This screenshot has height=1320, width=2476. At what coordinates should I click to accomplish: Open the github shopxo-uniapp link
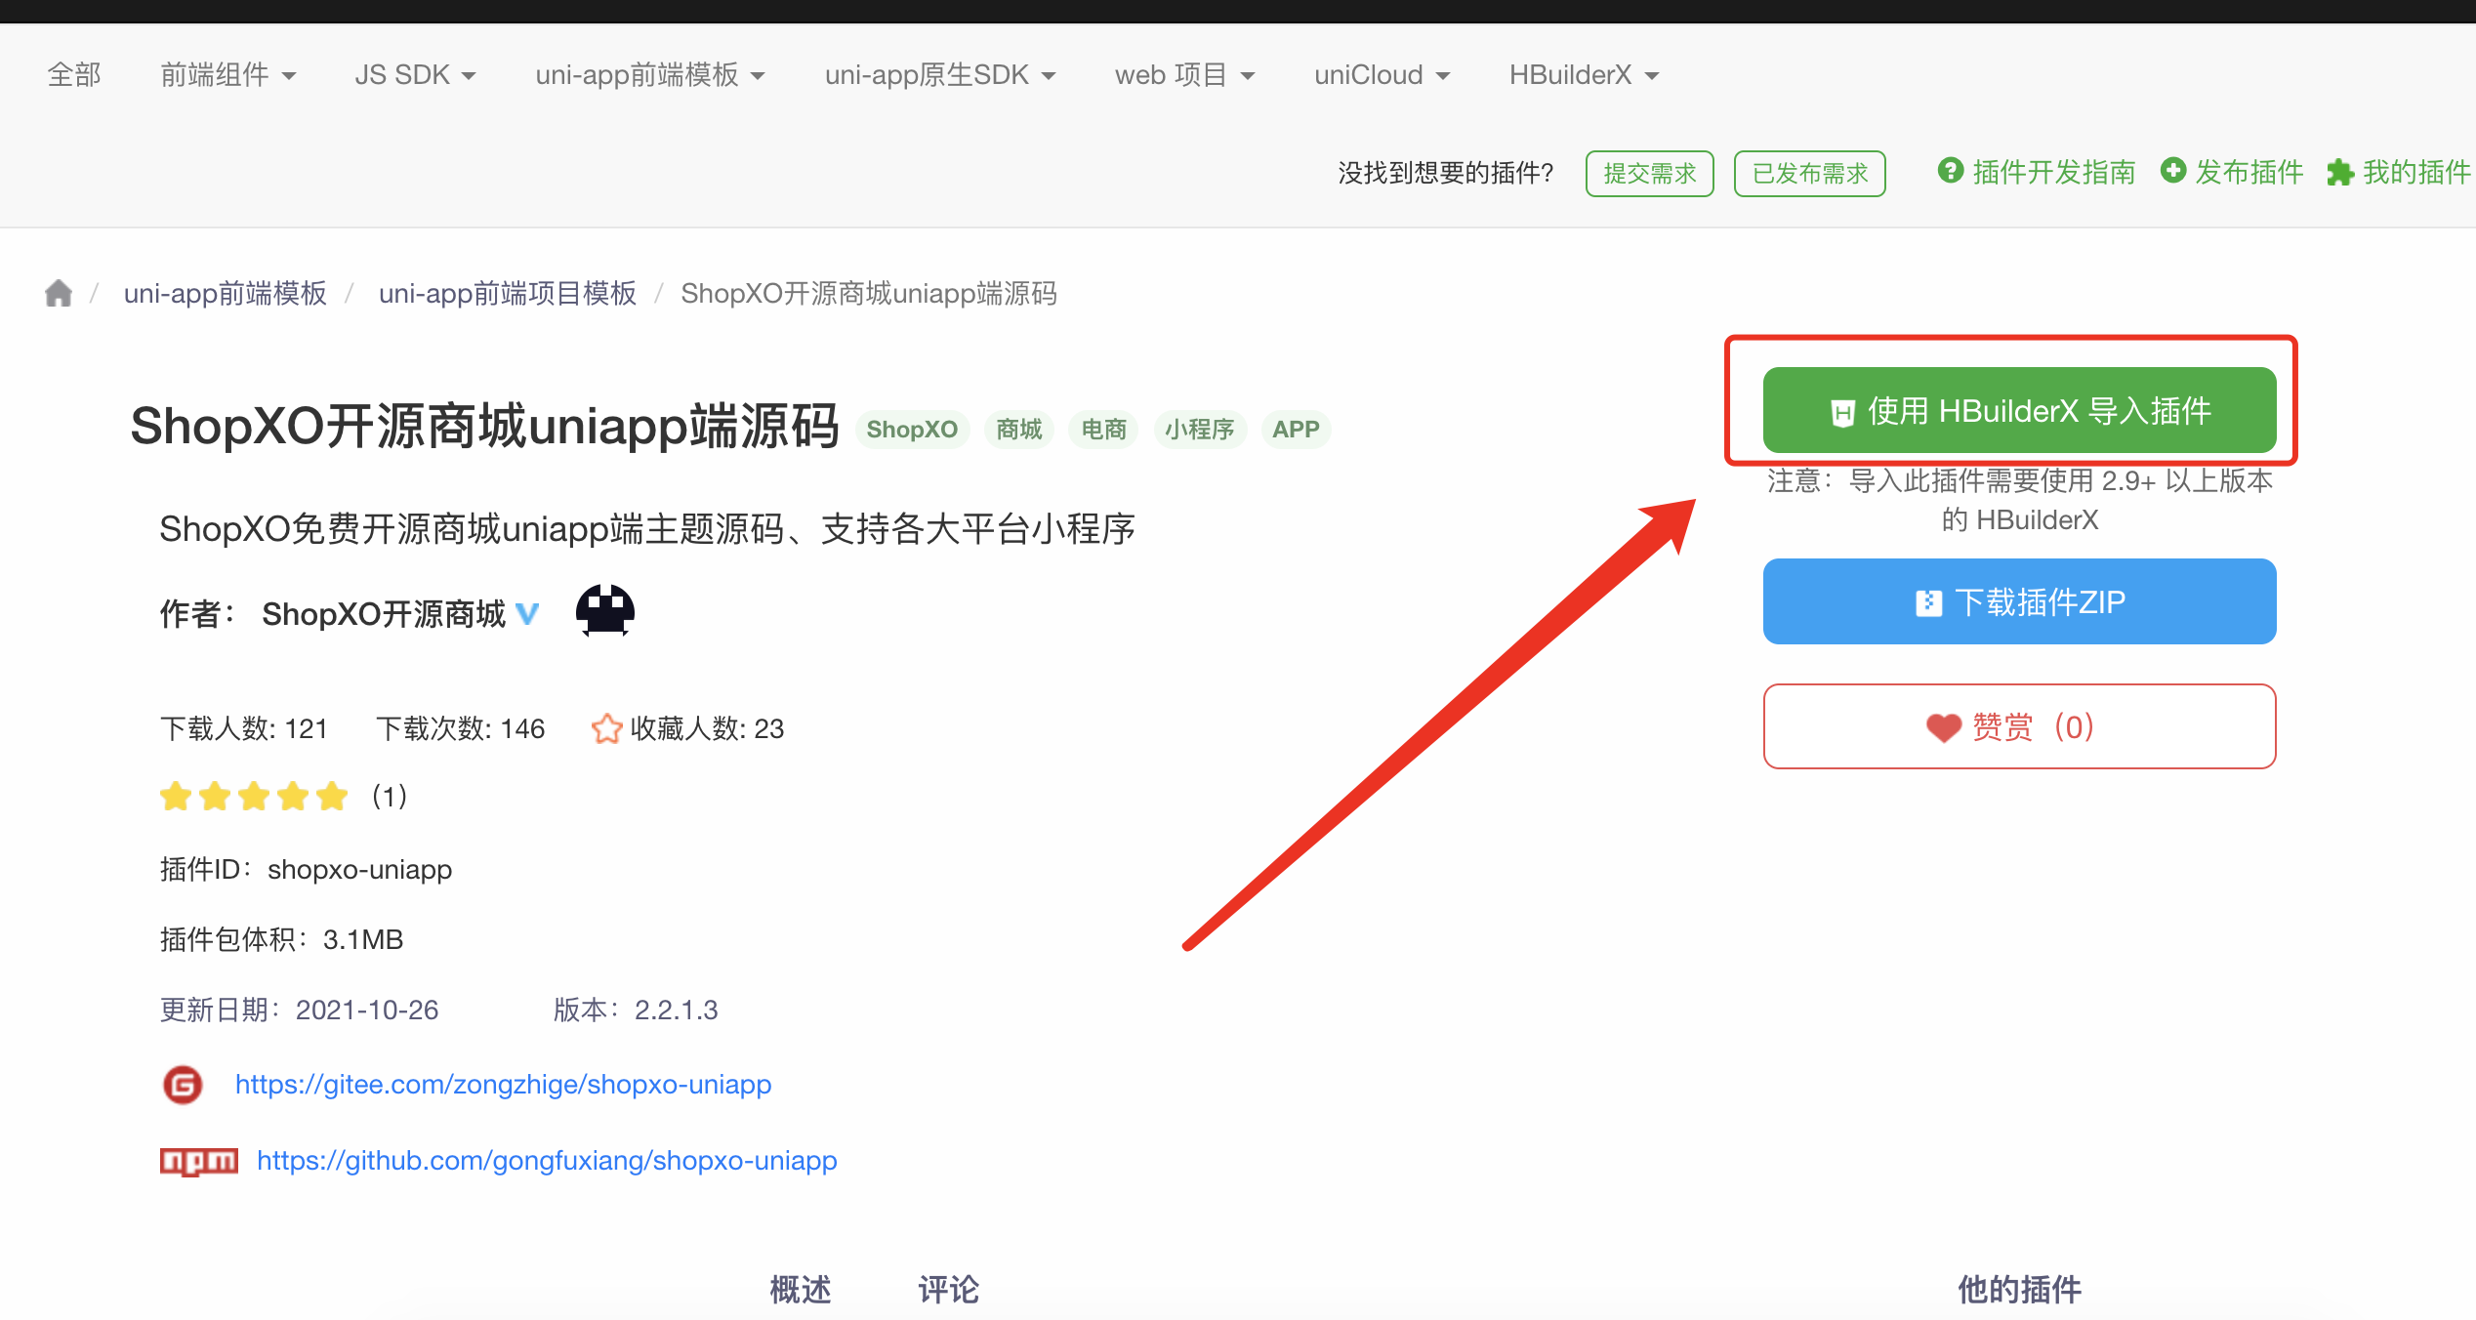[547, 1161]
